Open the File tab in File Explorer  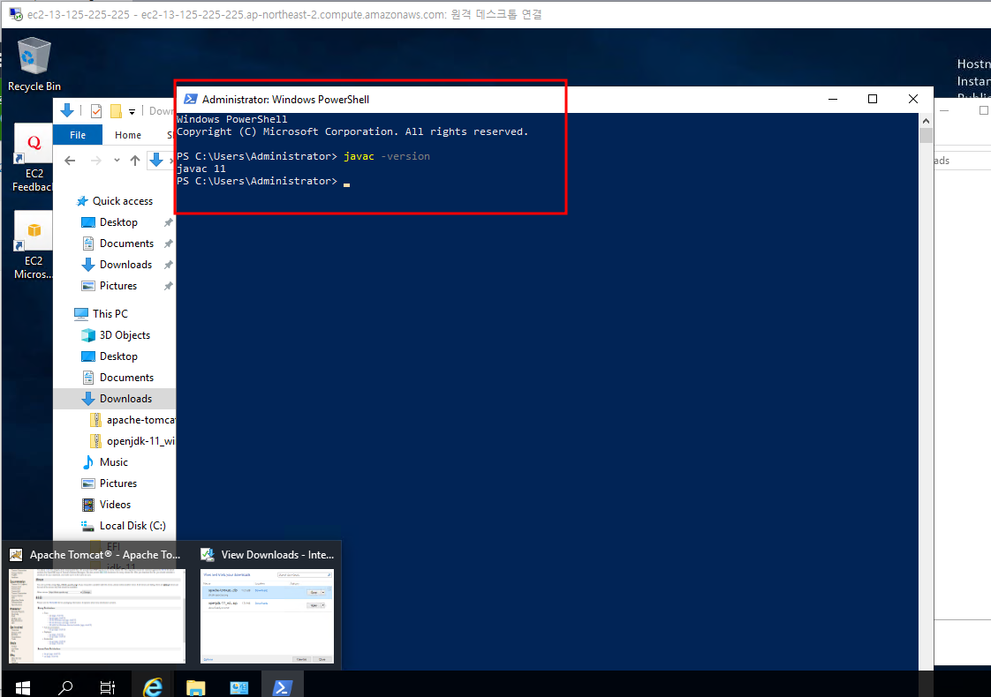click(x=78, y=134)
